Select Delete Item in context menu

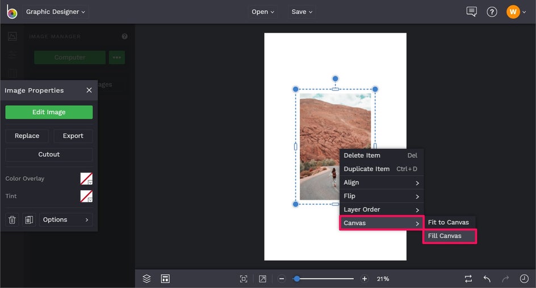(381, 155)
